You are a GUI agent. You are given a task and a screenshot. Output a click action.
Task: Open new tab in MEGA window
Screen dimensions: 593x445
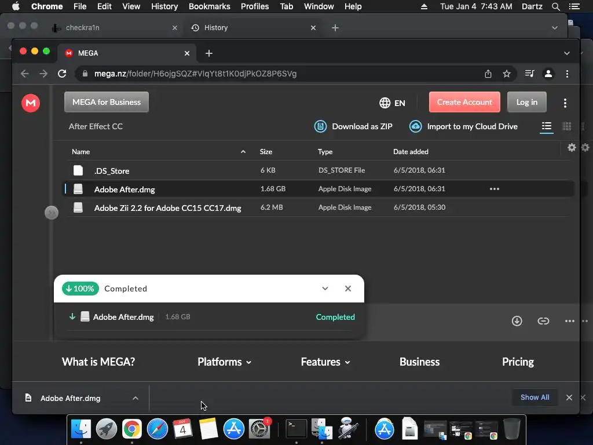[208, 53]
